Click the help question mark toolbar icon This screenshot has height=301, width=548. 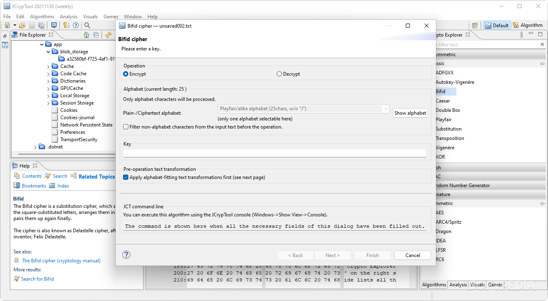(x=76, y=25)
